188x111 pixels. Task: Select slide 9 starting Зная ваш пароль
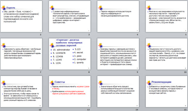118,54
